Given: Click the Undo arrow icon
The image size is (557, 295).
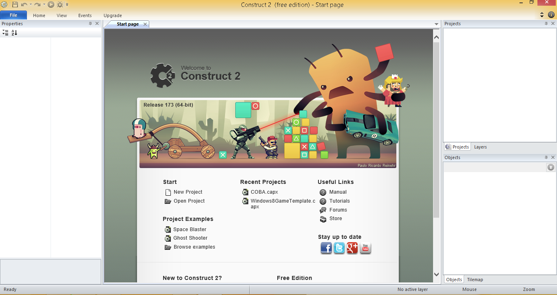Looking at the screenshot, I should [24, 4].
